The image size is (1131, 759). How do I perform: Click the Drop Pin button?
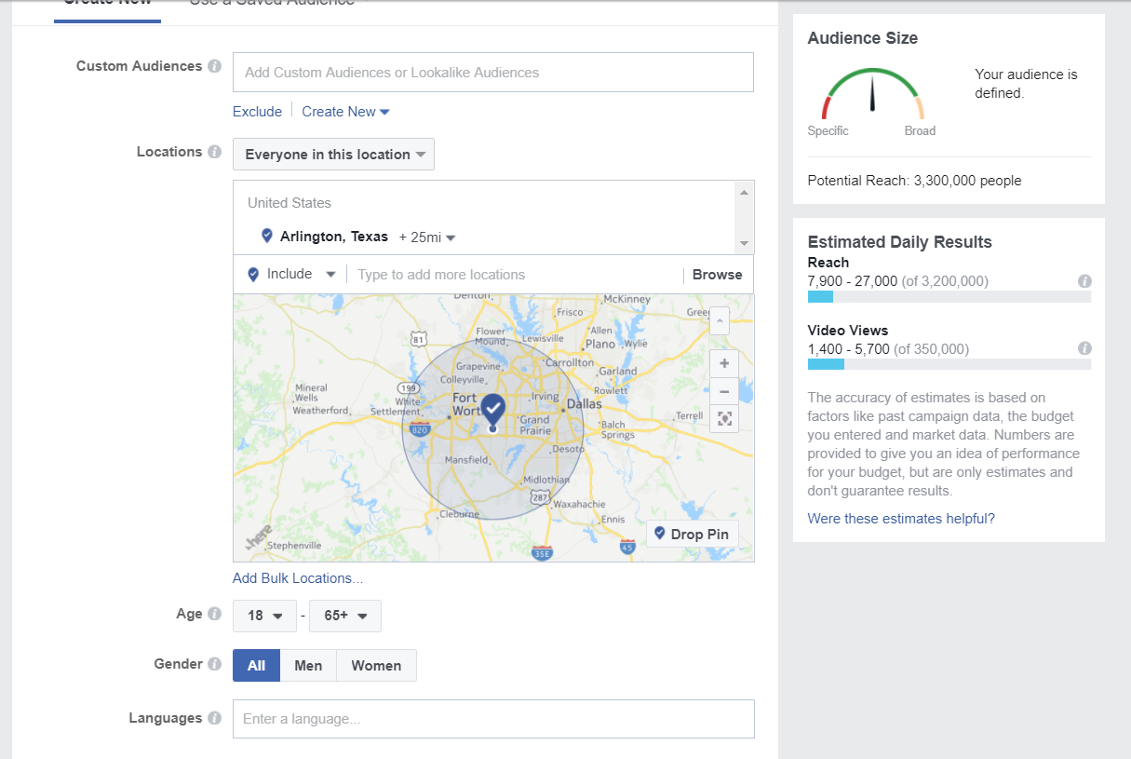click(693, 534)
